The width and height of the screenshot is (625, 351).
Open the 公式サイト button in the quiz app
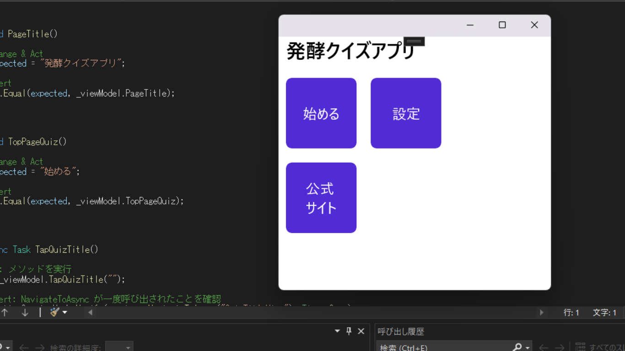coord(321,198)
